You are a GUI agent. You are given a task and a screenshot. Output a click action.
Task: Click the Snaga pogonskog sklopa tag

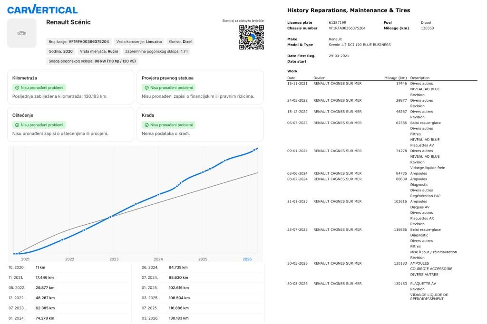[x=92, y=61]
